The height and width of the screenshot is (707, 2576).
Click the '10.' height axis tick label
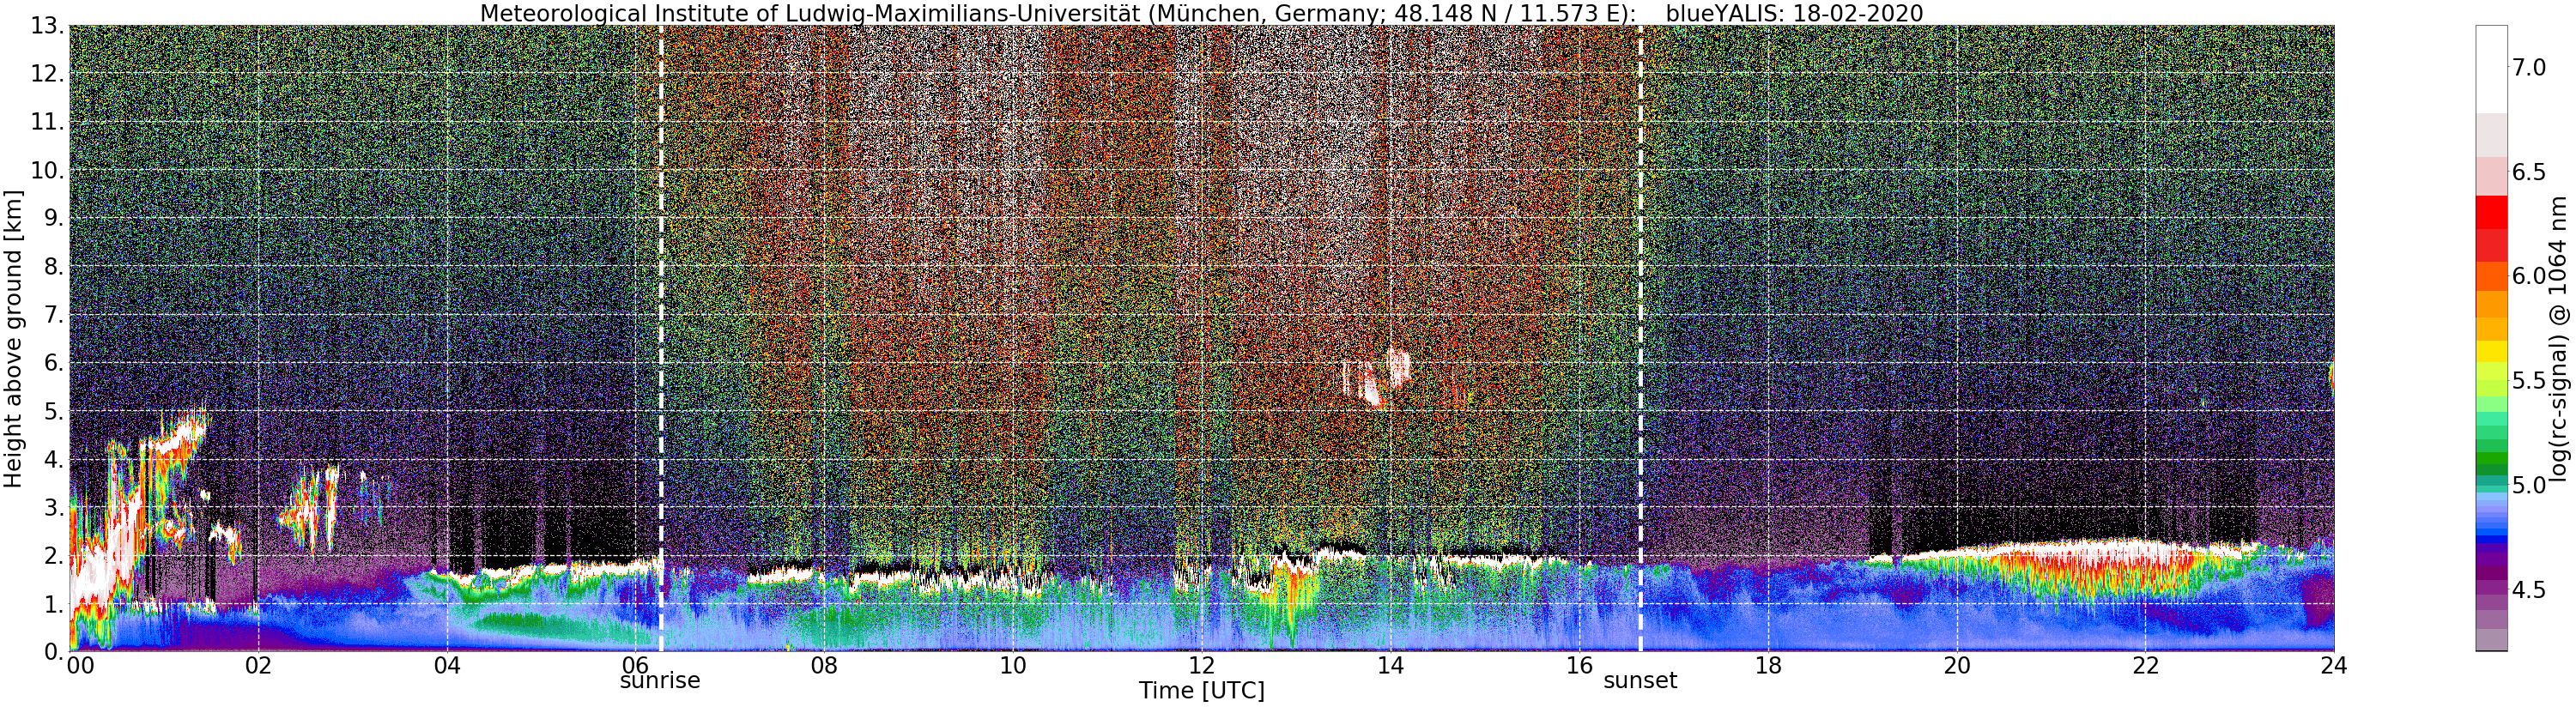click(47, 170)
